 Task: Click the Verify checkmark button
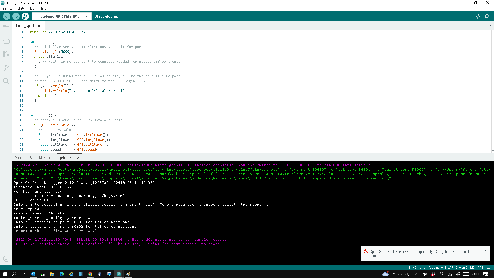tap(7, 16)
